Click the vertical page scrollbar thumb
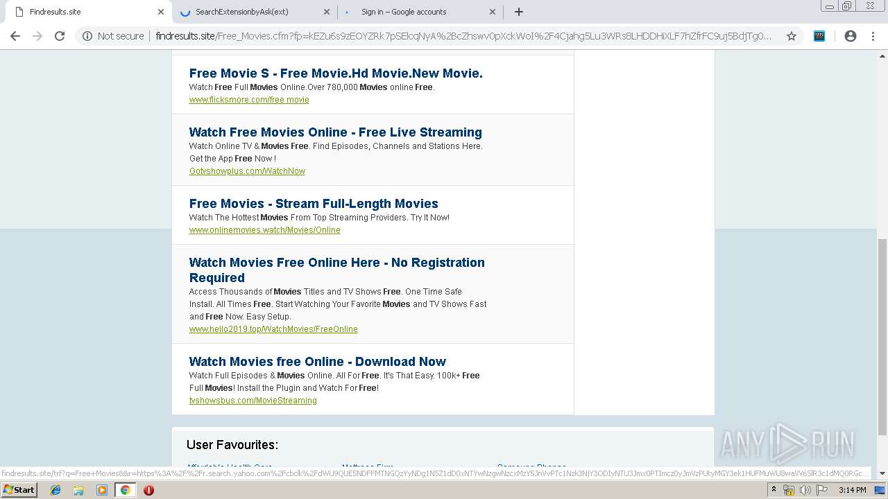This screenshot has width=888, height=499. pyautogui.click(x=882, y=337)
